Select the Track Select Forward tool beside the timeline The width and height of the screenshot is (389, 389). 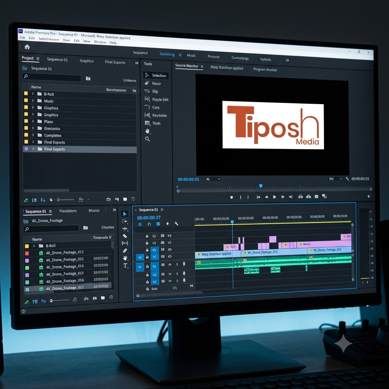point(125,221)
